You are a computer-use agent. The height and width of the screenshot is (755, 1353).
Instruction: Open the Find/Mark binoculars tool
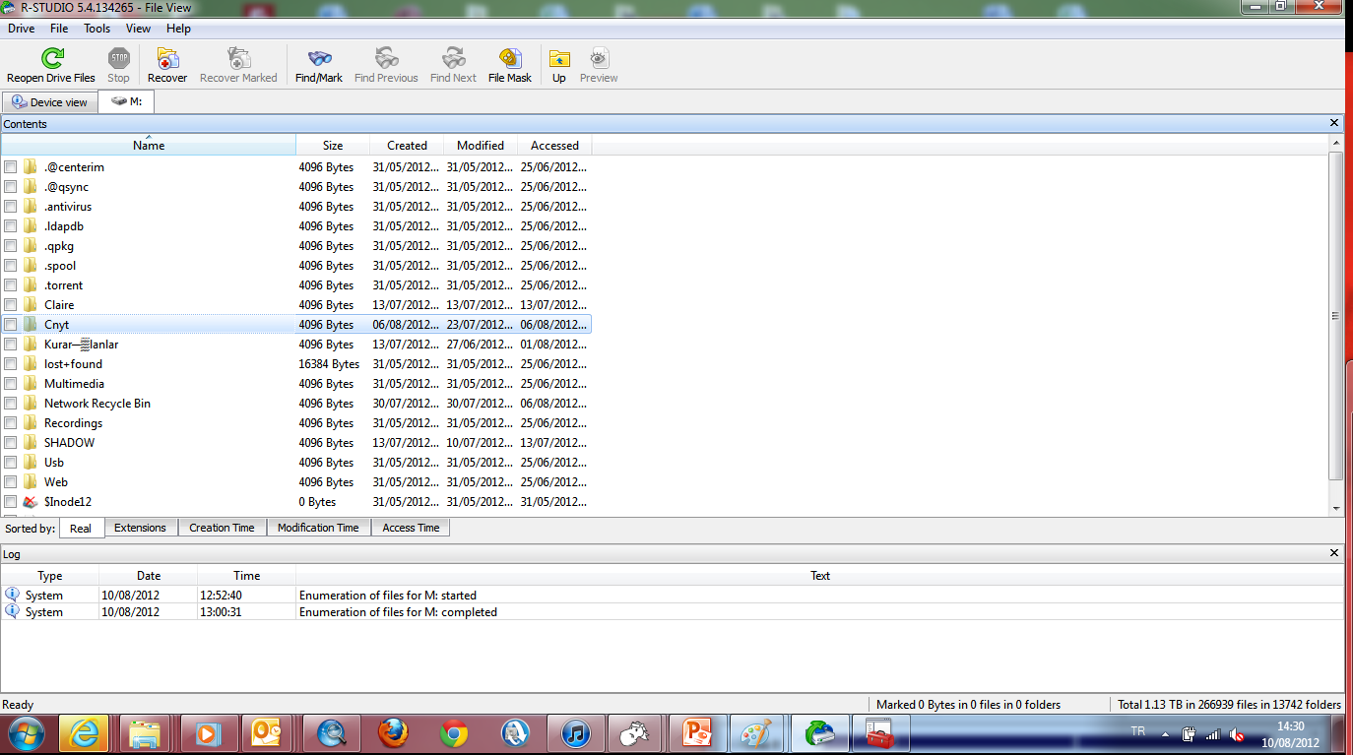tap(319, 65)
